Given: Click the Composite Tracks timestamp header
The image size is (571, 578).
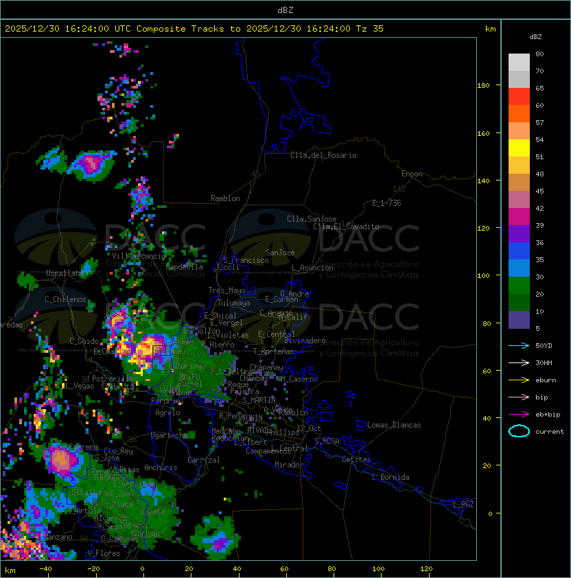Looking at the screenshot, I should (194, 29).
